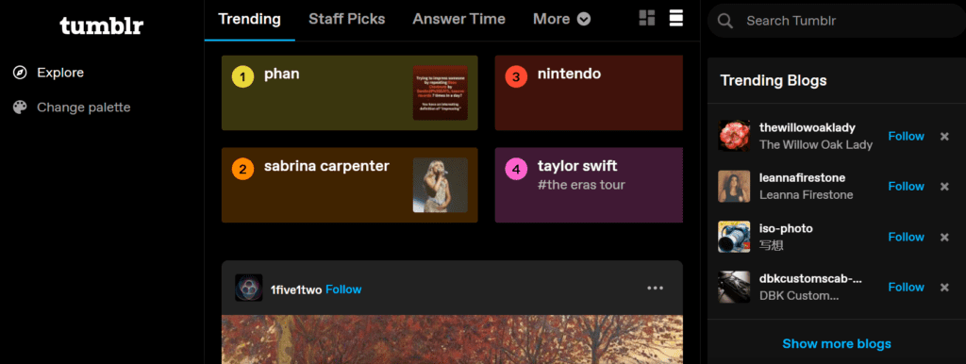This screenshot has width=966, height=364.
Task: Open the autumn trees post image
Action: point(452,339)
